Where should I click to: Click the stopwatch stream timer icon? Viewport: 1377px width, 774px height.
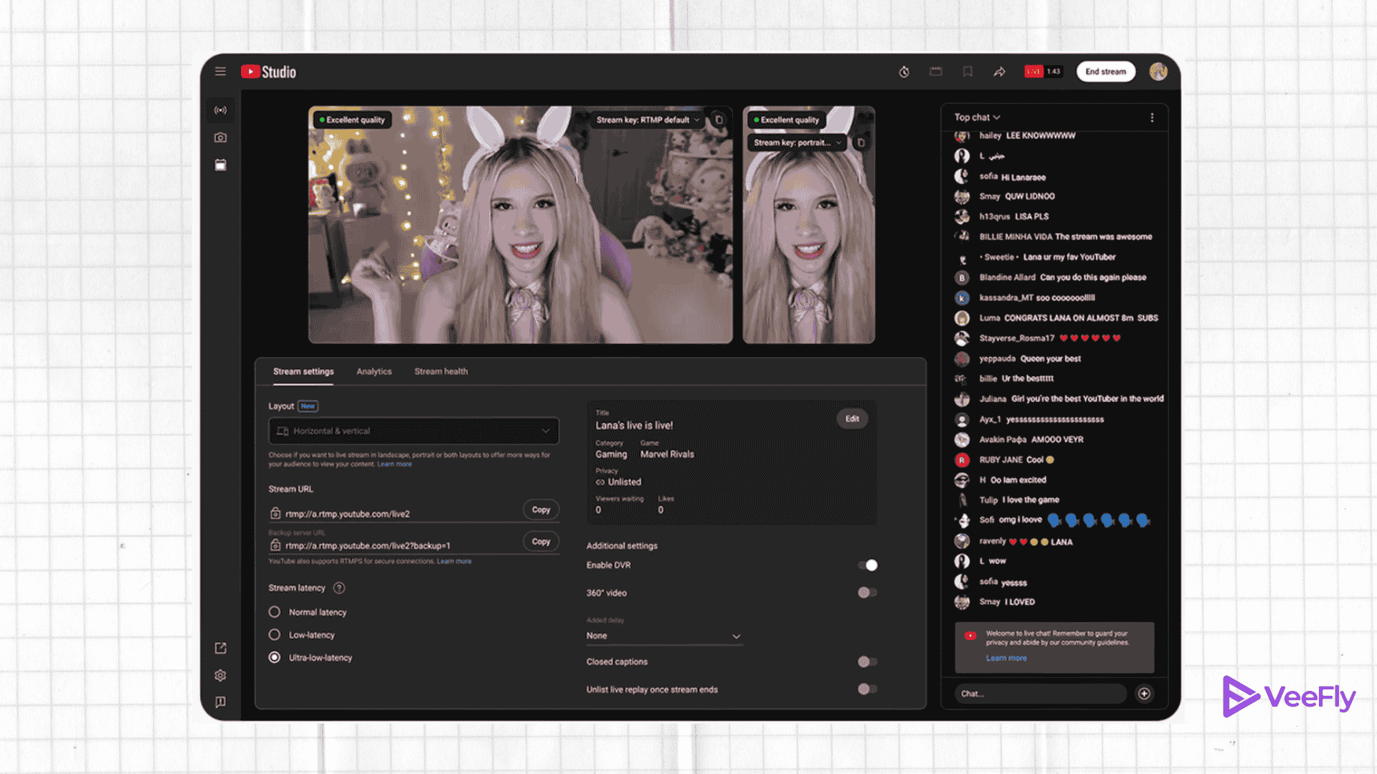tap(903, 71)
